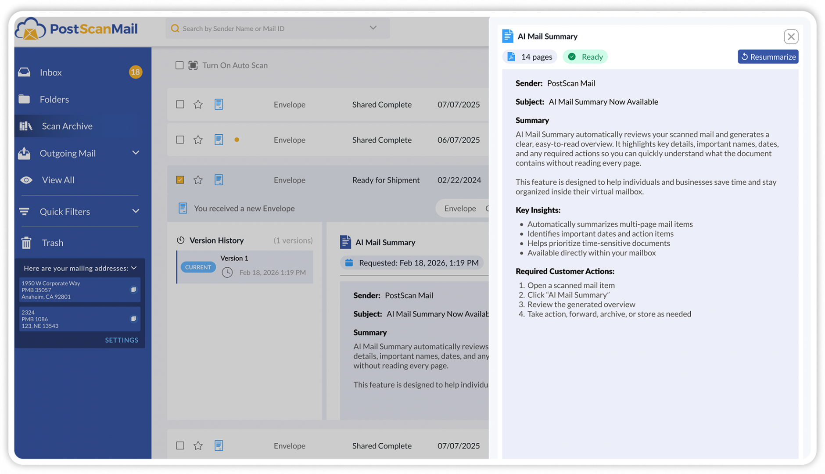Check the 06/07/2025 envelope checkbox
Viewport: 825px width, 474px height.
coord(180,140)
